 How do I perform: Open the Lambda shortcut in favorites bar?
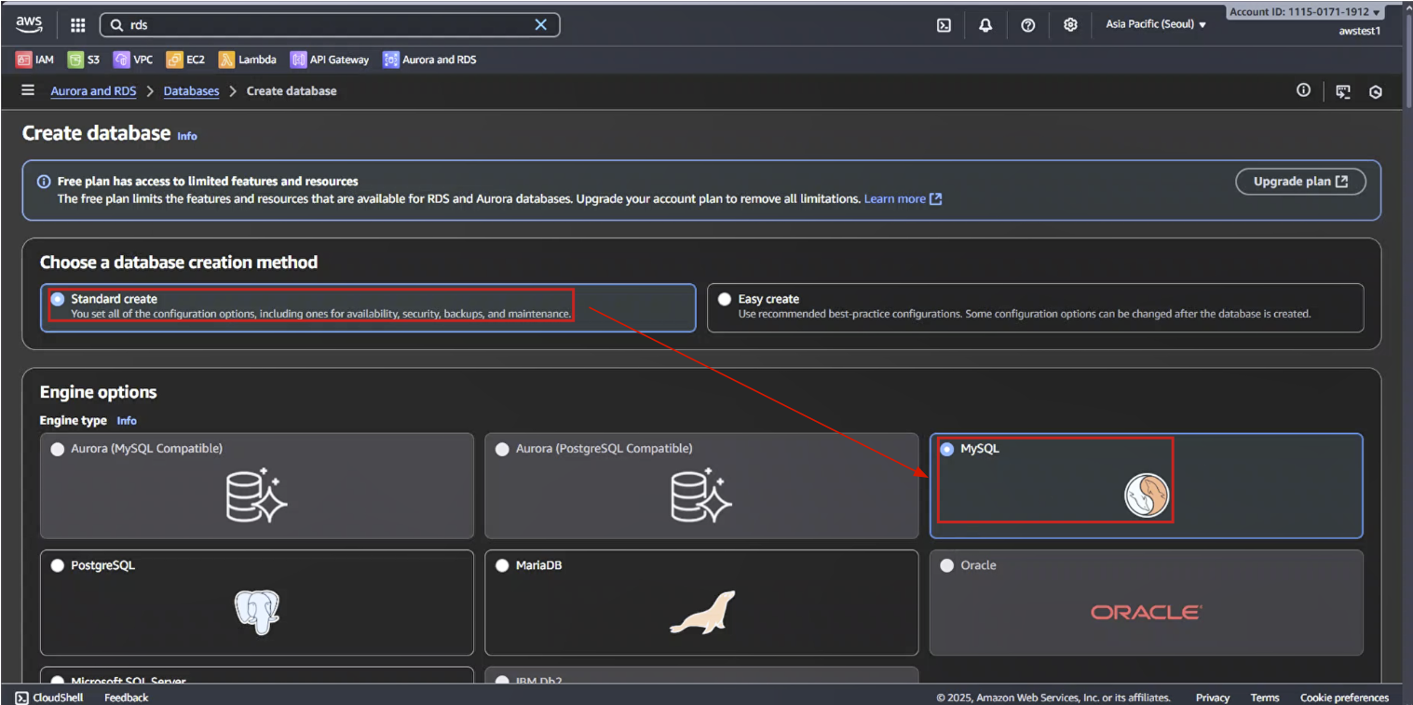pos(248,60)
